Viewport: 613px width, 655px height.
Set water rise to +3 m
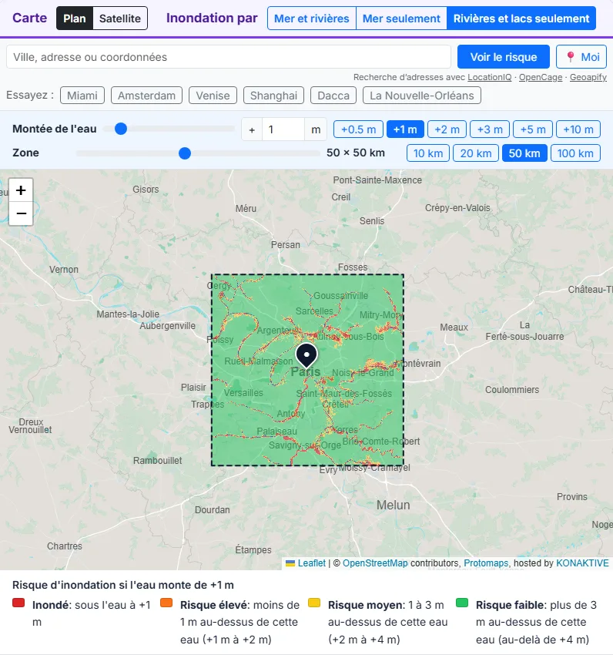tap(490, 129)
